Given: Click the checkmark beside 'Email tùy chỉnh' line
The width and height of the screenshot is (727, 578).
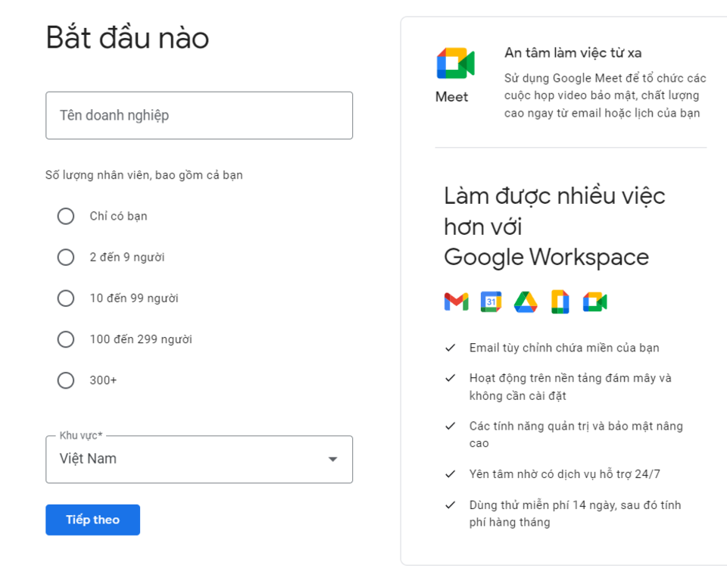Looking at the screenshot, I should [451, 348].
